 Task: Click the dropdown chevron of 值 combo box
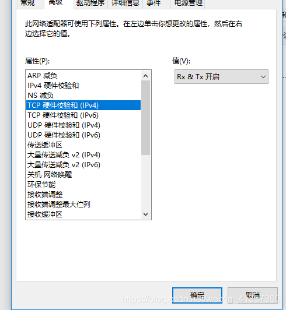pos(263,77)
